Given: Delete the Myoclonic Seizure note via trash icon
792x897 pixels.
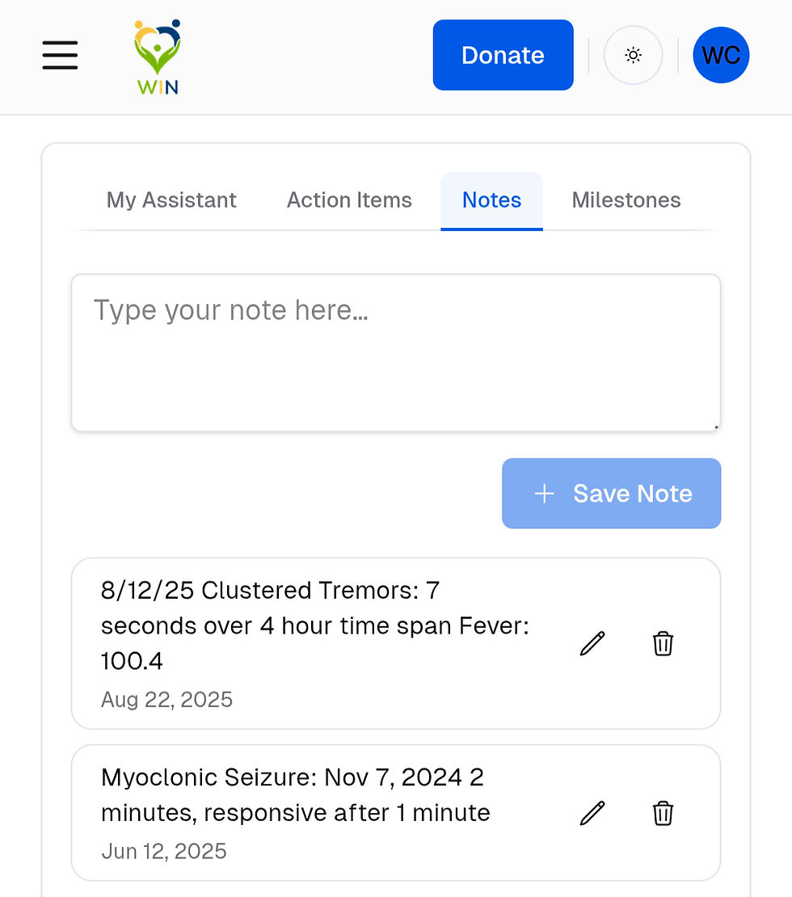Looking at the screenshot, I should coord(663,813).
